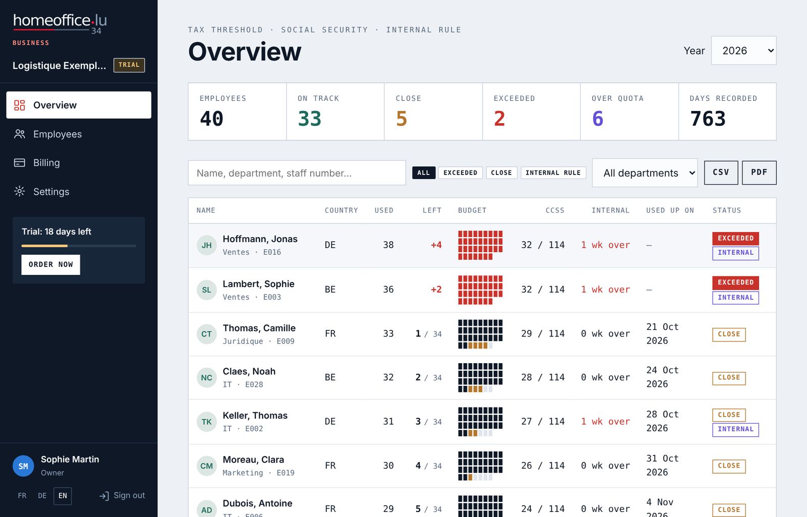This screenshot has height=517, width=807.
Task: Click the homeoffice.lu logo
Action: click(x=60, y=23)
